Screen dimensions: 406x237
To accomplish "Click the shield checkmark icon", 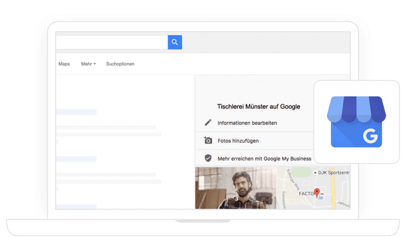I will (x=208, y=158).
